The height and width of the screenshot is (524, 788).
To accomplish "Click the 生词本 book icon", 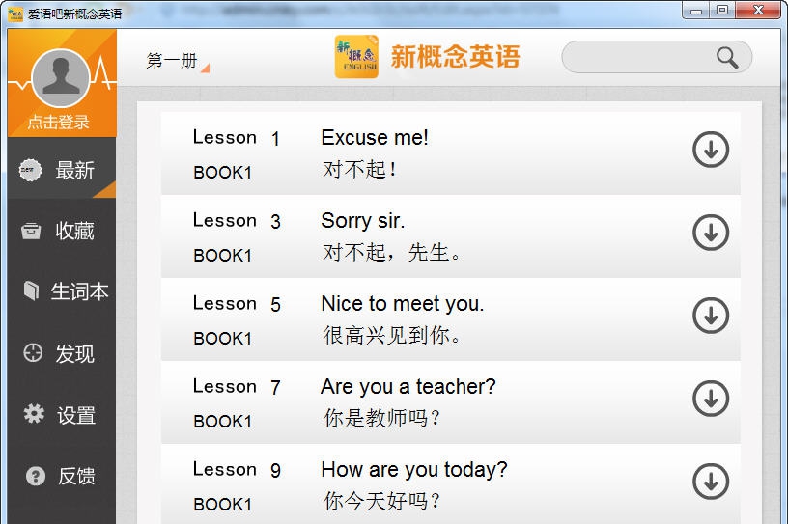I will 31,290.
